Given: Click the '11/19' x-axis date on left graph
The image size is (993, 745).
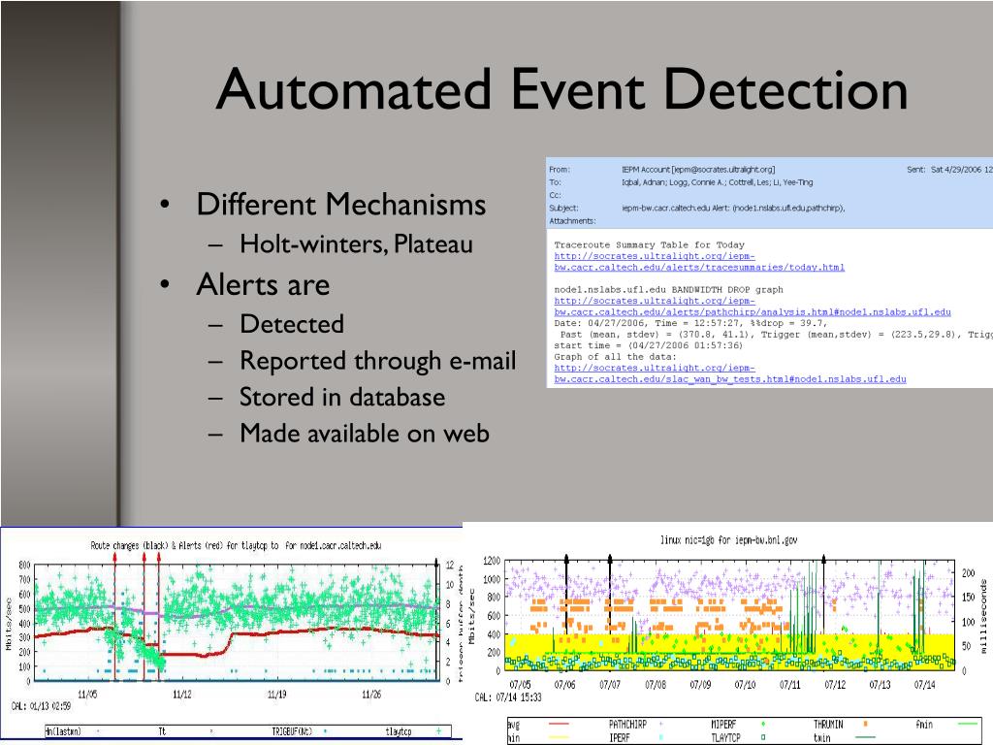Looking at the screenshot, I should click(277, 695).
